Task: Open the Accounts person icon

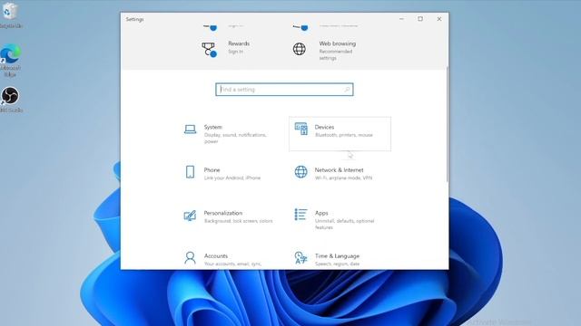Action: tap(190, 257)
